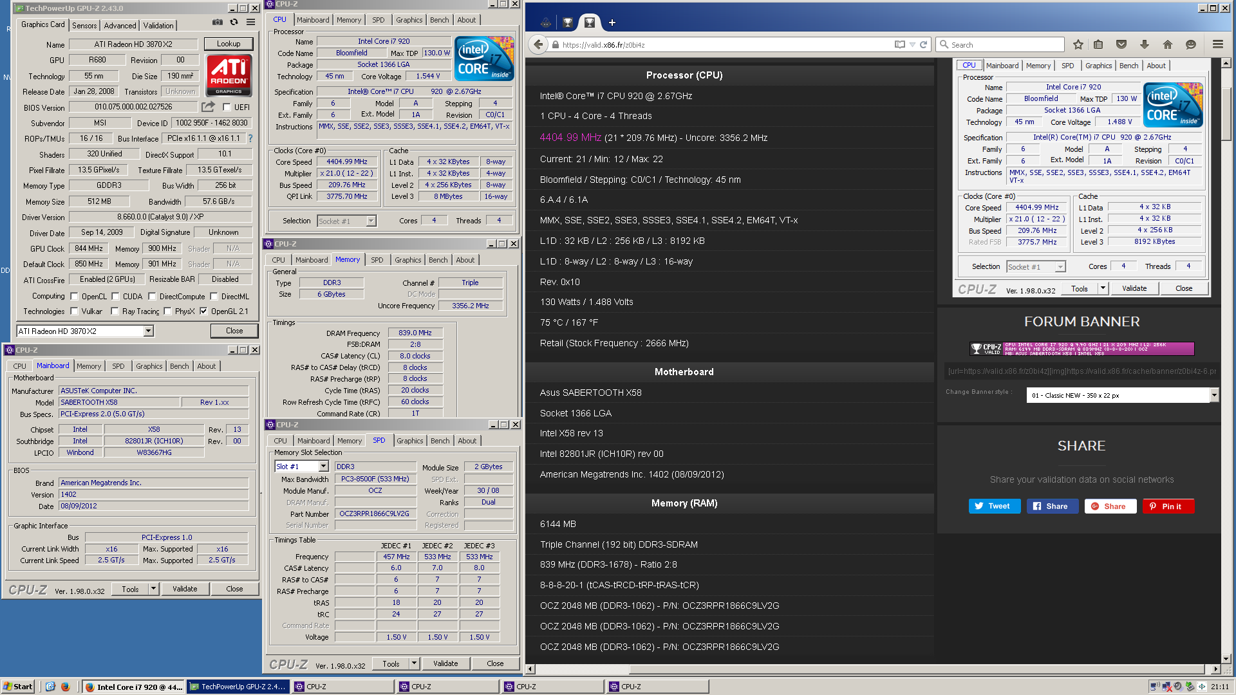Expand Tools dropdown arrow in SPD CPU-Z window
Viewport: 1236px width, 695px height.
point(414,663)
